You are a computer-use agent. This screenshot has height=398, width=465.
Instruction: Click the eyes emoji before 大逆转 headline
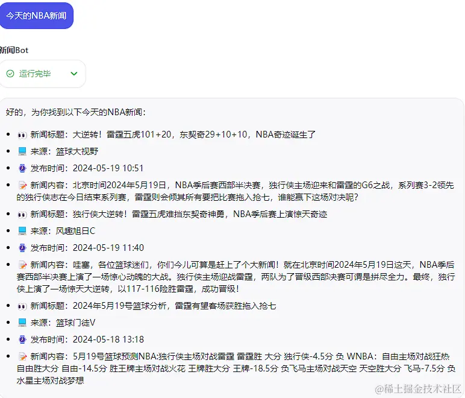[x=22, y=135]
